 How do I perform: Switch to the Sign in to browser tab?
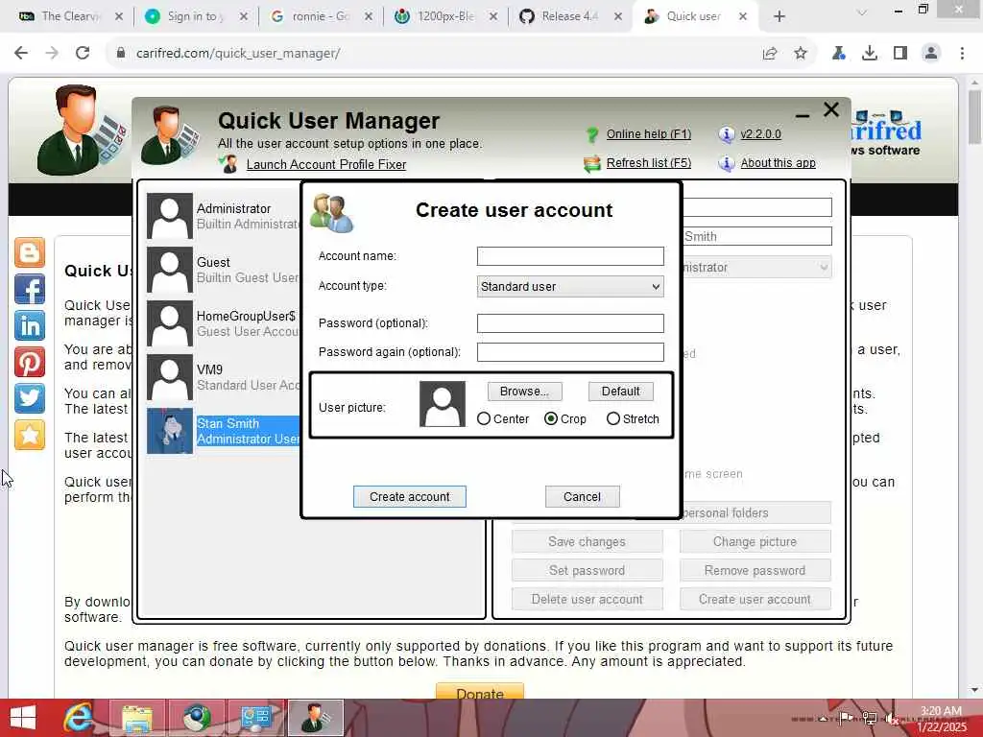point(195,16)
